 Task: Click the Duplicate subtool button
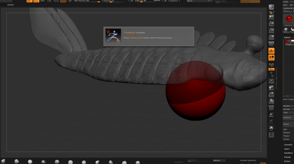pyautogui.click(x=288, y=118)
